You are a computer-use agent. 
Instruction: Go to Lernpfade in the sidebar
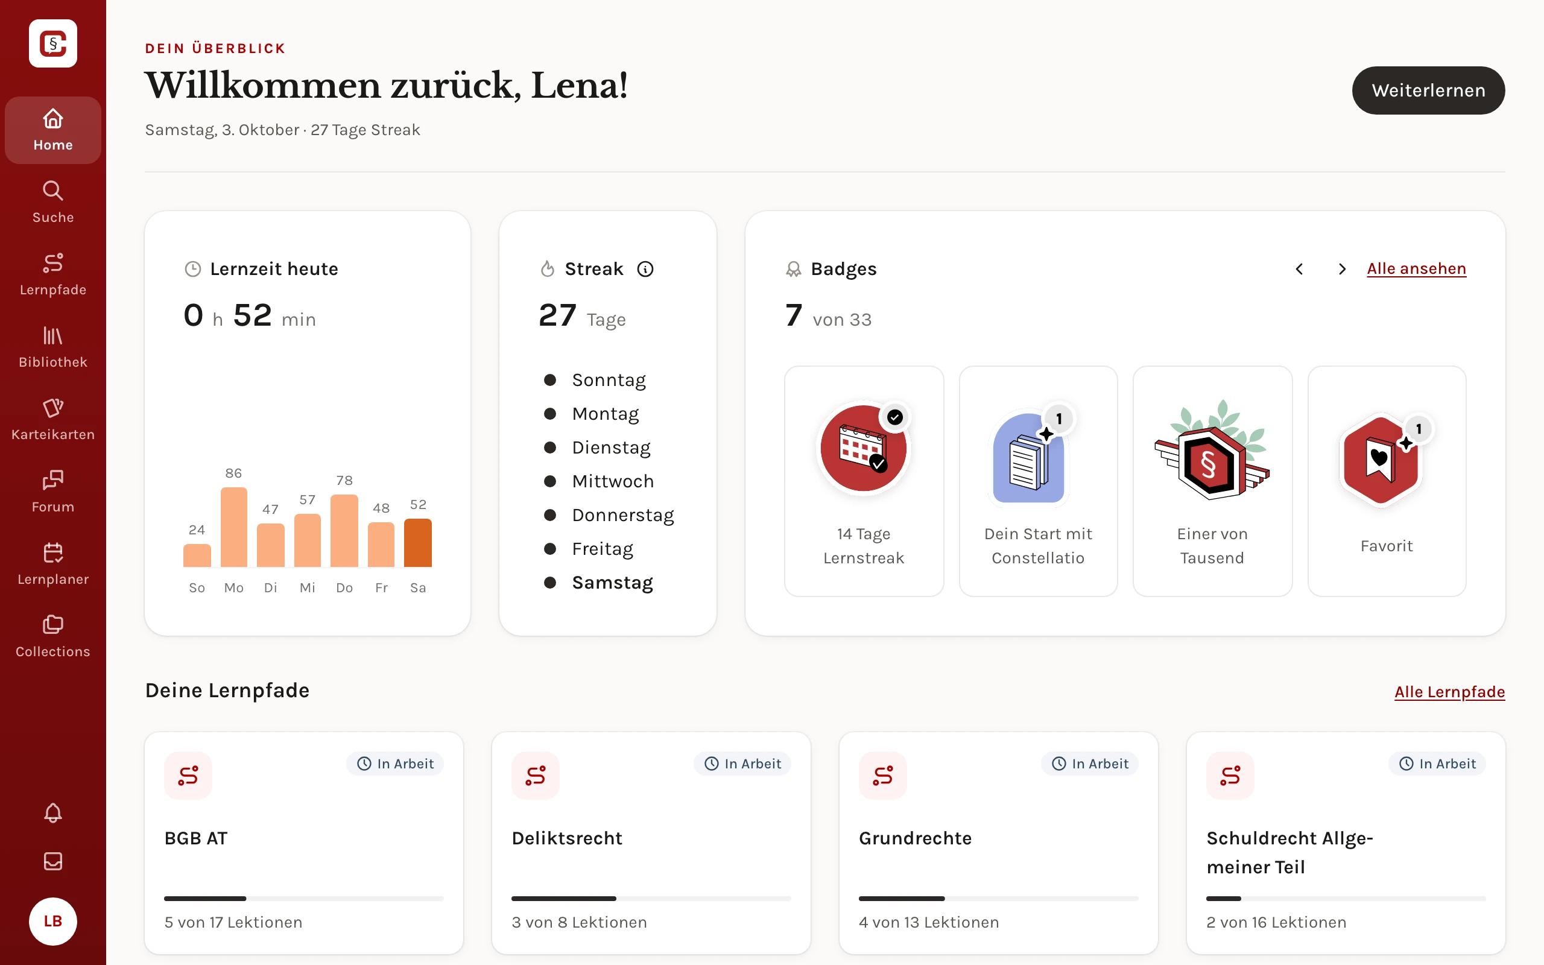click(53, 274)
